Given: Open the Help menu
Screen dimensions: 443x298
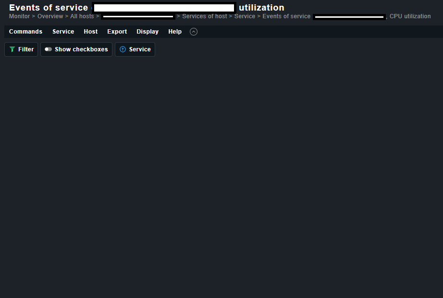Looking at the screenshot, I should click(175, 32).
